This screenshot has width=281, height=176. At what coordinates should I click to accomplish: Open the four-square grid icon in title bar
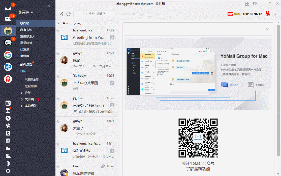(247, 4)
